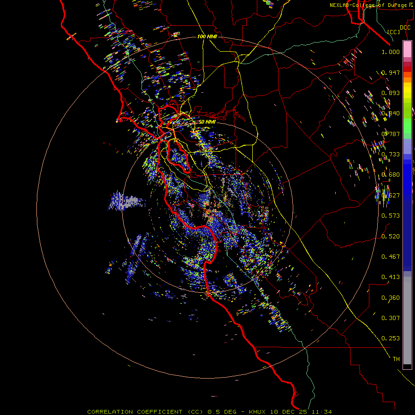This screenshot has width=415, height=415.
Task: Click the "CORRELATION COEFFICIENT" caption title
Action: point(135,412)
